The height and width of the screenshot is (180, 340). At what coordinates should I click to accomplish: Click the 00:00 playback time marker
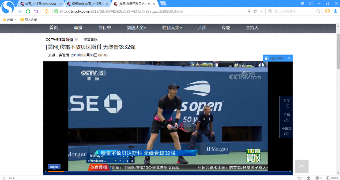pos(54,167)
